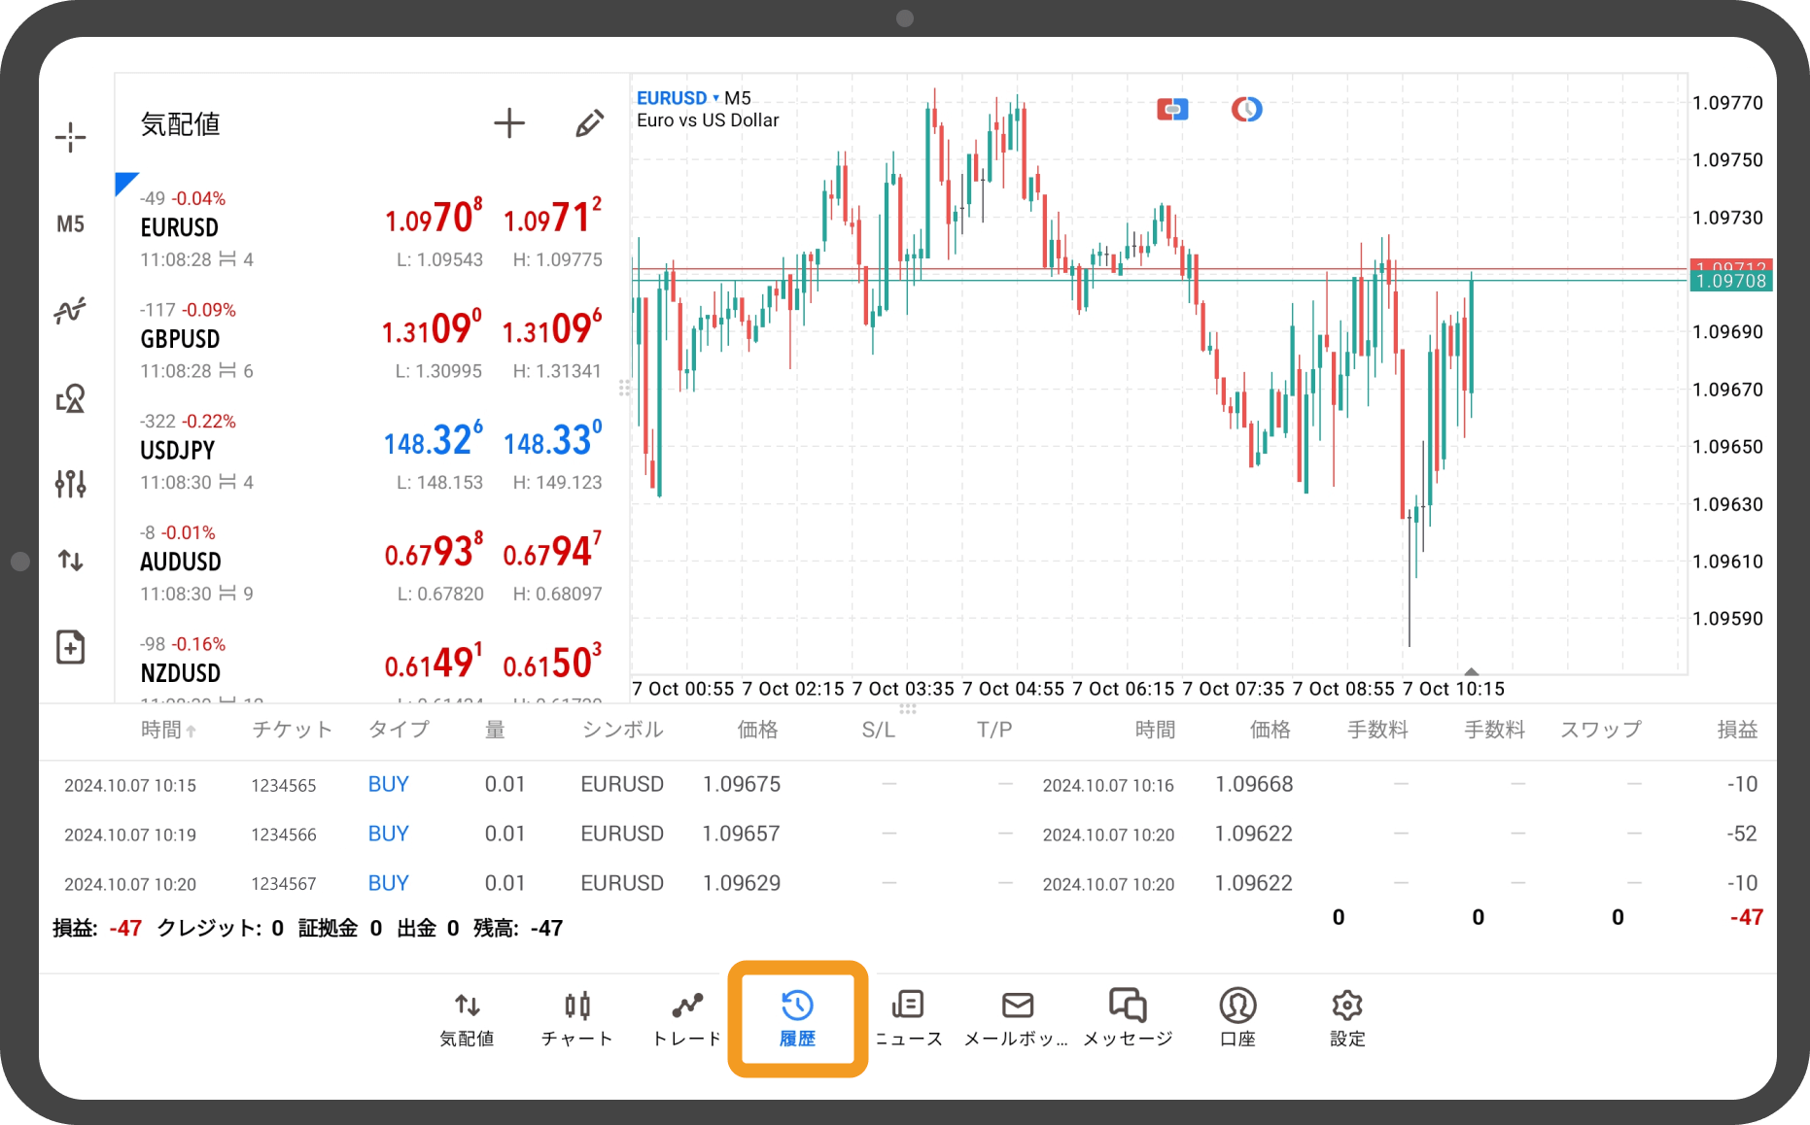Switch to the チャート tab
This screenshot has width=1810, height=1125.
(577, 1018)
